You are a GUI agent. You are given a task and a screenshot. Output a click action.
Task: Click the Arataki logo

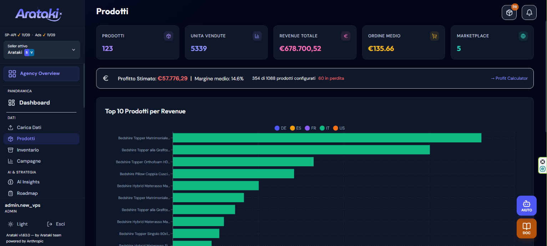39,14
